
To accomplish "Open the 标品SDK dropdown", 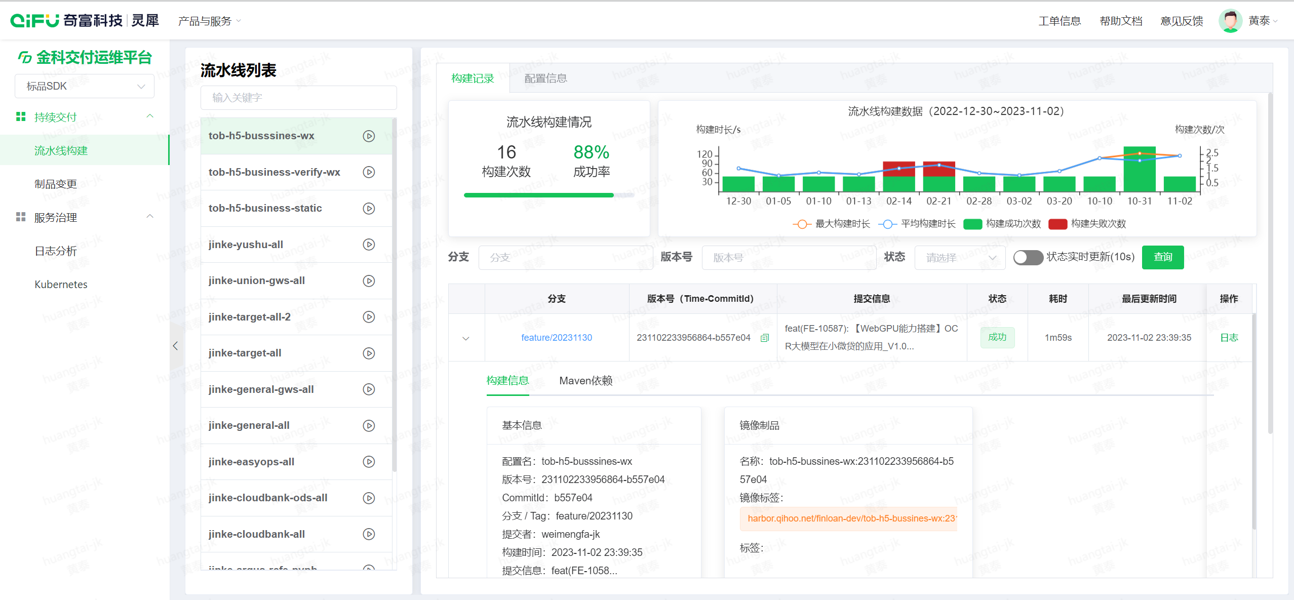I will click(x=84, y=86).
